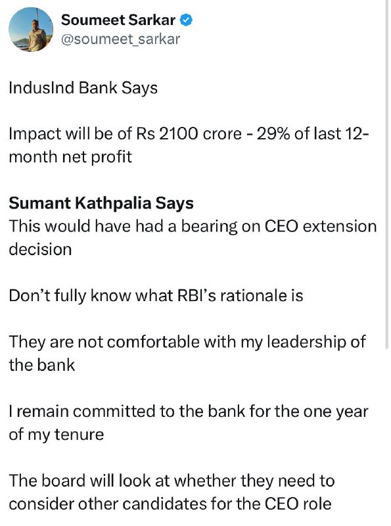
Task: Open Soumeet Sarkar's profile picture
Action: click(x=30, y=30)
